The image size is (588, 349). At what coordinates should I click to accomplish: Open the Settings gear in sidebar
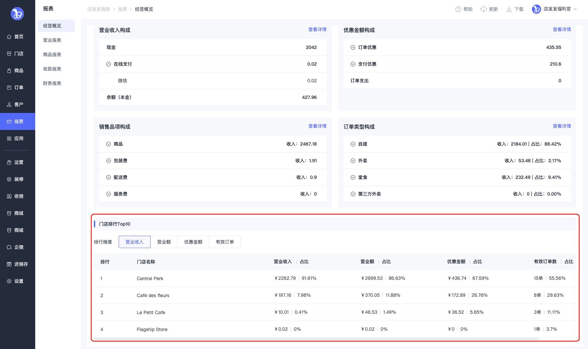tap(9, 281)
